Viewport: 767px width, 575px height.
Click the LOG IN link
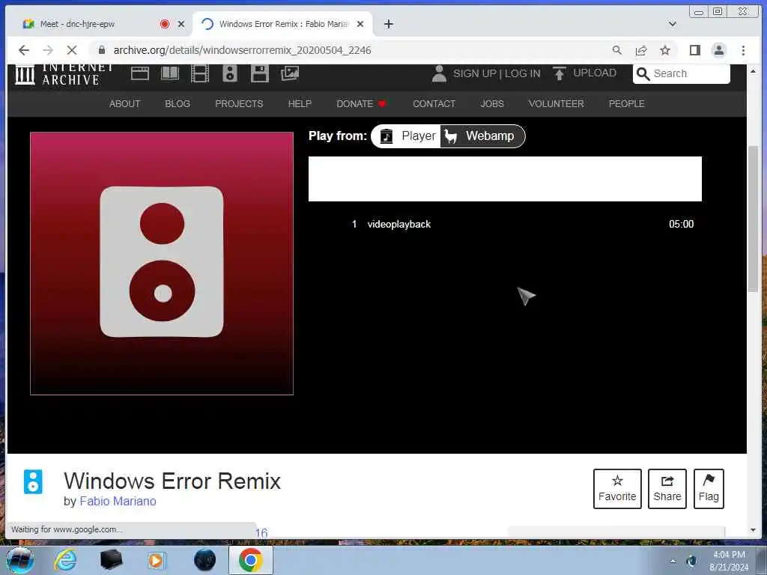(522, 73)
